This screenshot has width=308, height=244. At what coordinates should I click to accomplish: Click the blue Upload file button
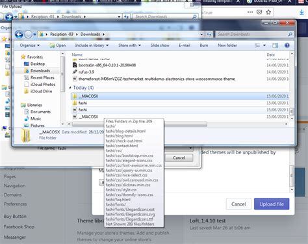click(272, 204)
